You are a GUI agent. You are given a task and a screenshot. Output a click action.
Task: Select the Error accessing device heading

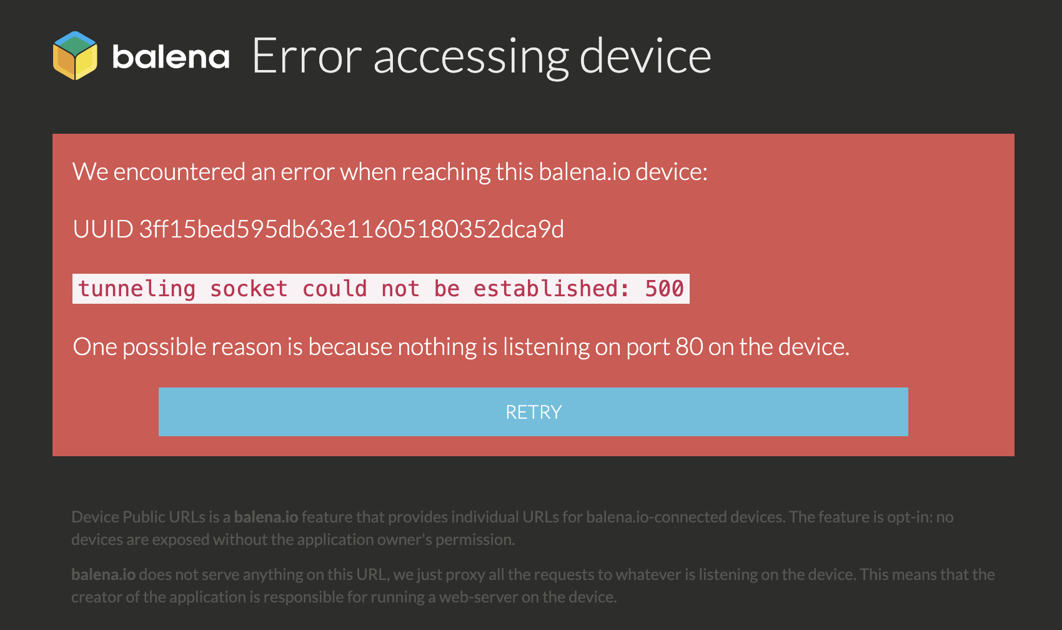click(x=481, y=55)
